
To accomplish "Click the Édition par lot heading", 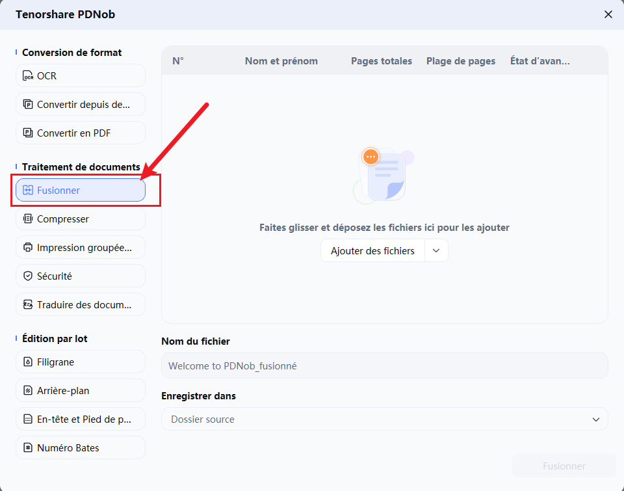I will tap(55, 338).
